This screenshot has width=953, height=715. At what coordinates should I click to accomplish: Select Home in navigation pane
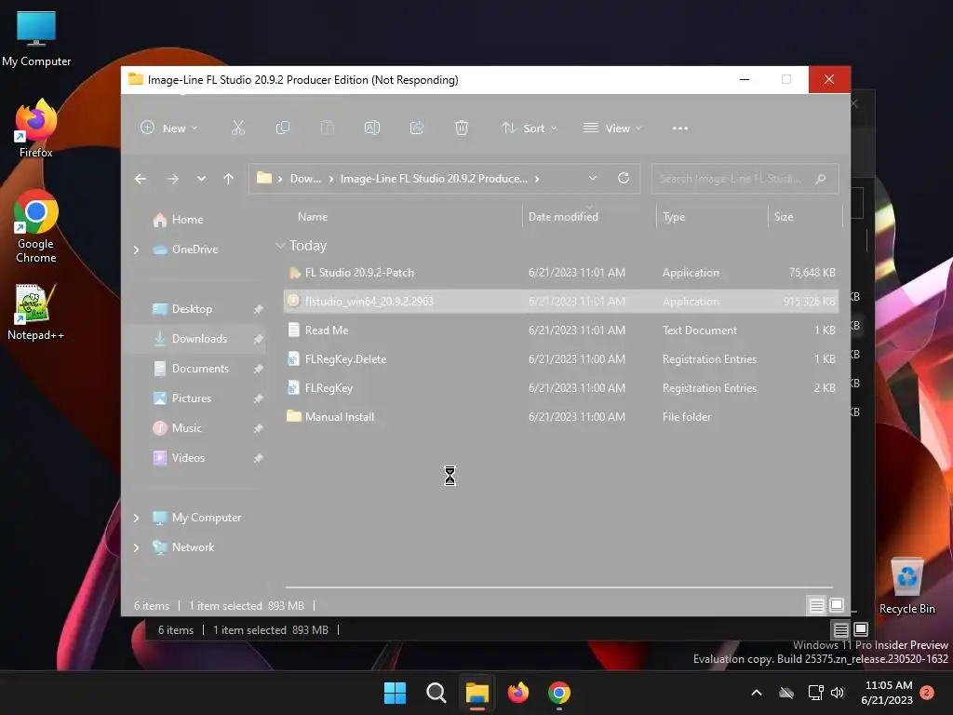(187, 220)
